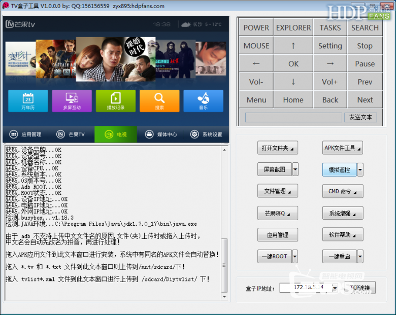Open the 文件管理 dropdown button
This screenshot has width=396, height=315.
[278, 191]
